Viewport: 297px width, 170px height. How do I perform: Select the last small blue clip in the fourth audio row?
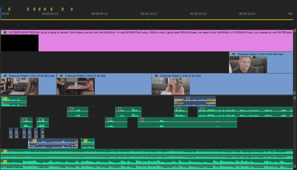tap(42, 133)
